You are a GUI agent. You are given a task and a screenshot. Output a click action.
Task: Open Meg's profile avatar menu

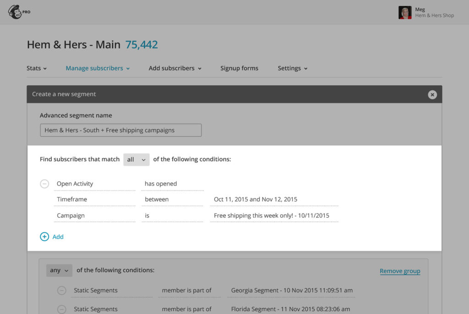(x=405, y=12)
